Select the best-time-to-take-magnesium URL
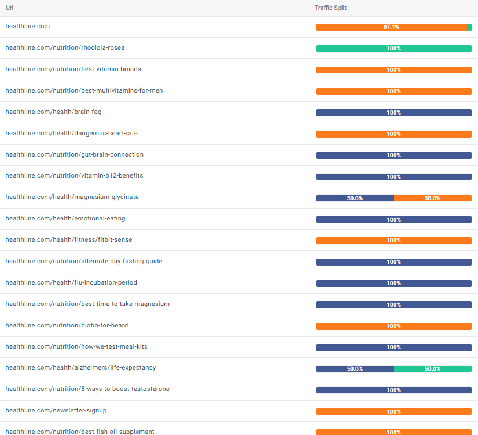The image size is (478, 435). click(x=87, y=304)
